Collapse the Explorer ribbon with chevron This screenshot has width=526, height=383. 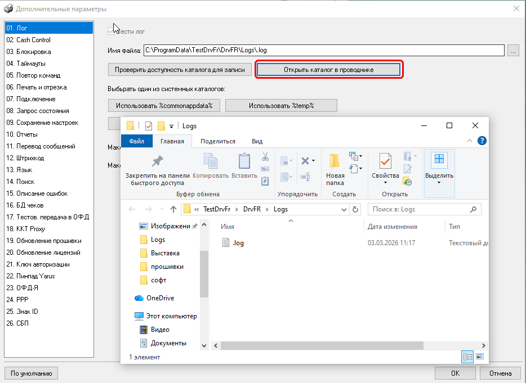(470, 141)
